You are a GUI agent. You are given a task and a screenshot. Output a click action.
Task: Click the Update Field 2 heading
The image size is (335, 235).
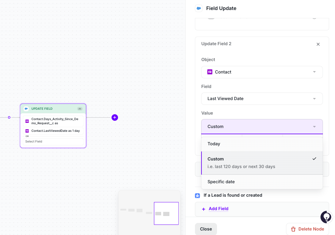click(x=216, y=44)
